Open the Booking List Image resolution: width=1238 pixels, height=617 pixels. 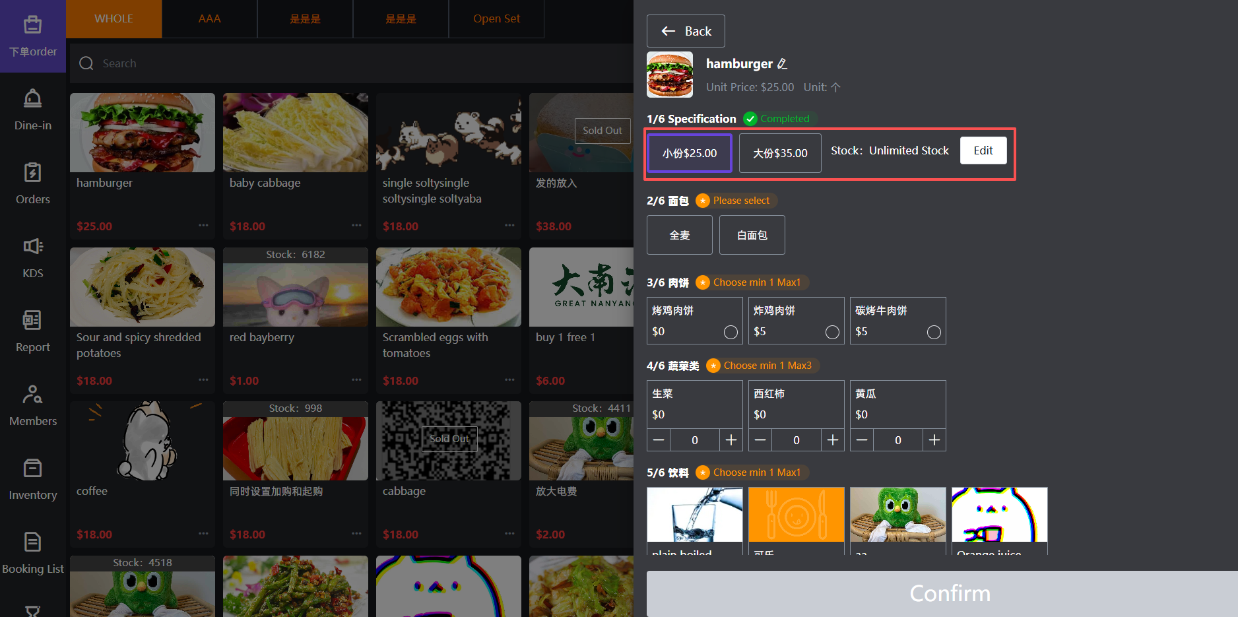point(32,553)
